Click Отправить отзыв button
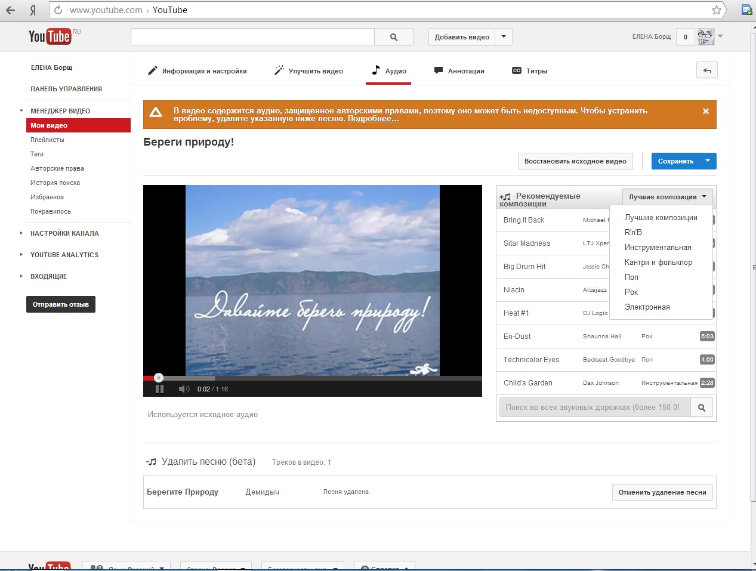The width and height of the screenshot is (756, 571). coord(61,304)
